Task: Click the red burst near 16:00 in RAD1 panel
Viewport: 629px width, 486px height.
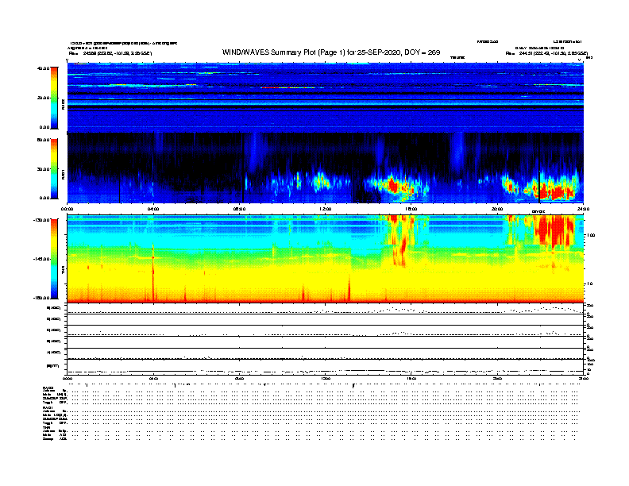Action: (x=395, y=187)
